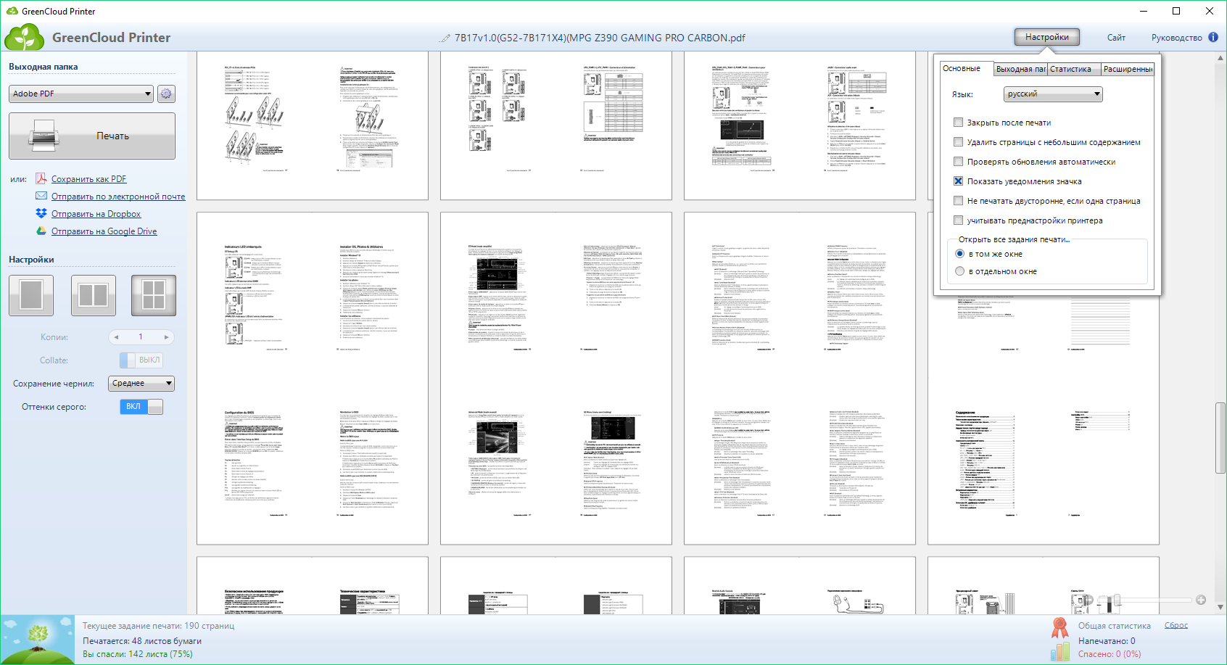Click the text Текущее задание печати: 190 страниц
The image size is (1227, 665).
pos(158,626)
